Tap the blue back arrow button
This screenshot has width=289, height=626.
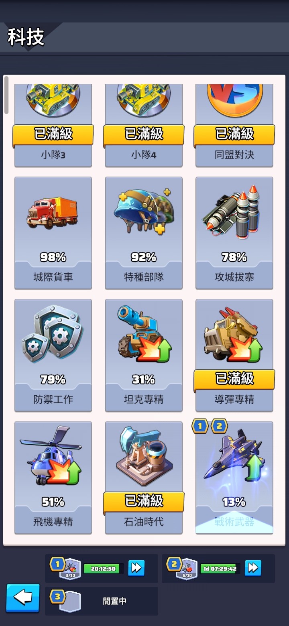(x=23, y=598)
